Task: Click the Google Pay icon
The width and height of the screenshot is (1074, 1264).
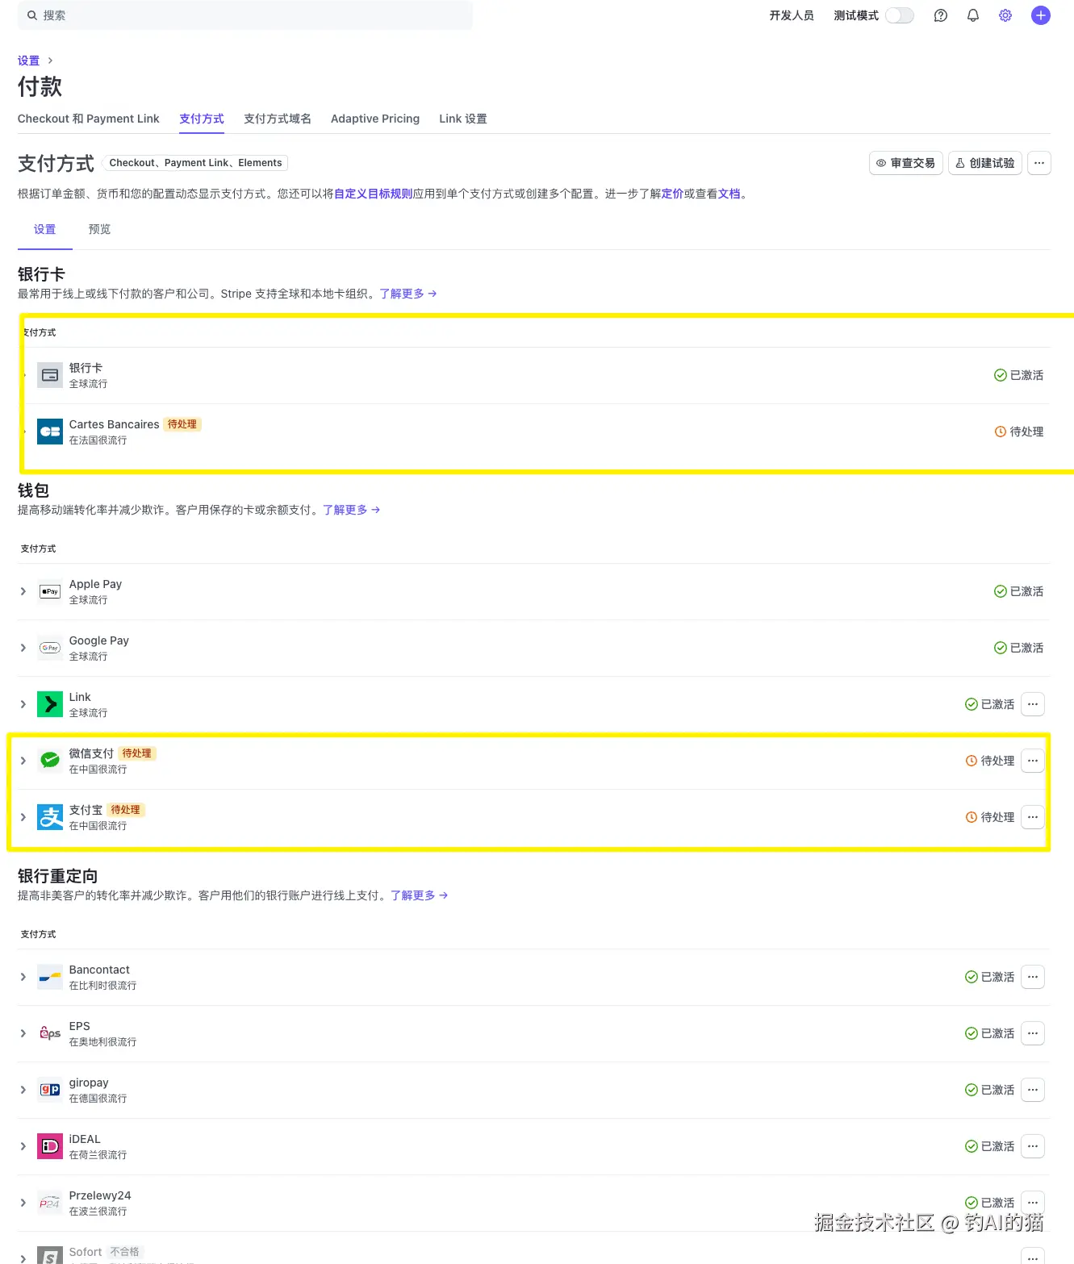Action: 49,648
